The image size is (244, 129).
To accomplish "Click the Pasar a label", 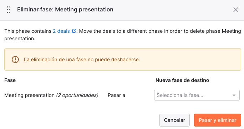I will coord(116,95).
